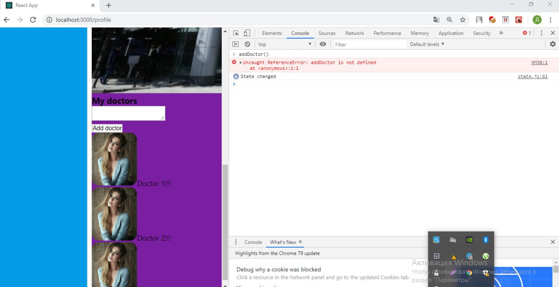Open the VM30:1 source link
Viewport: 559px width, 287px height.
tap(539, 62)
